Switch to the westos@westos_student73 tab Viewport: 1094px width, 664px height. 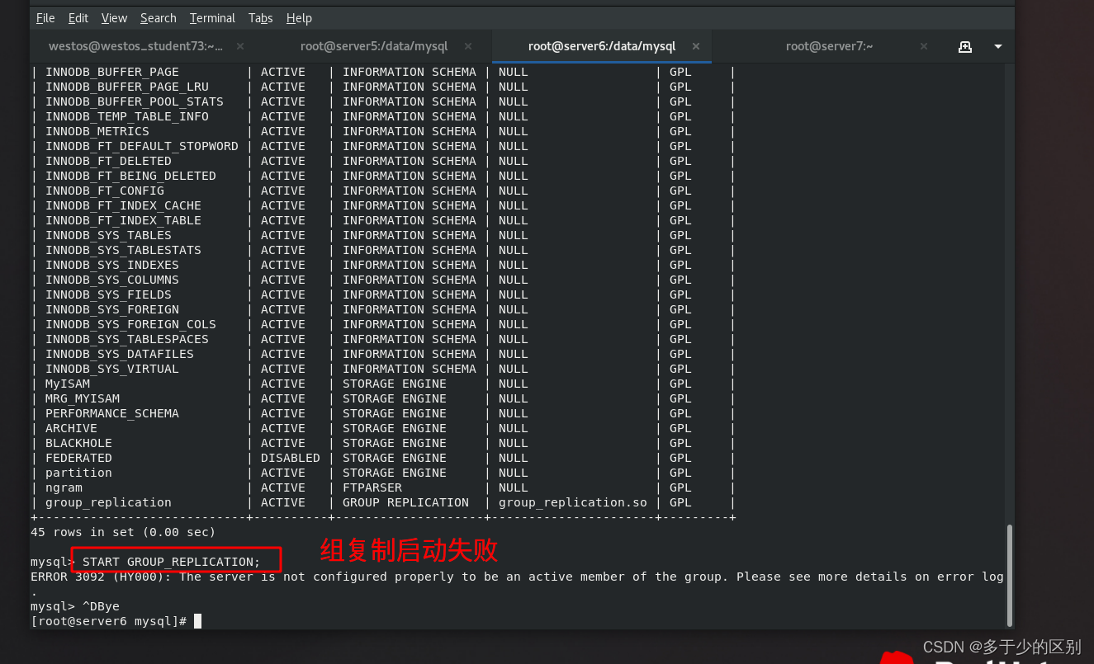[136, 46]
